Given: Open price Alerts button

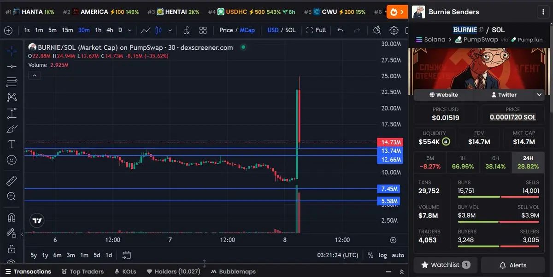Looking at the screenshot, I should [x=513, y=265].
